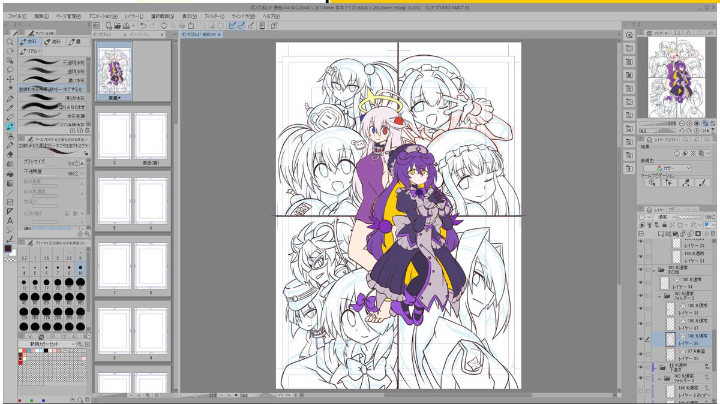720x404 pixels.
Task: Select the Text tool A icon
Action: pyautogui.click(x=10, y=221)
